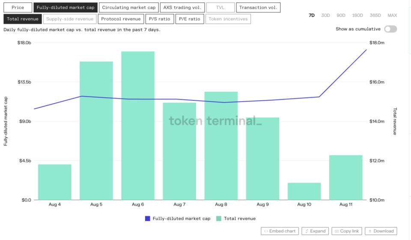The image size is (411, 240).
Task: Select the 365D time range
Action: tap(375, 15)
